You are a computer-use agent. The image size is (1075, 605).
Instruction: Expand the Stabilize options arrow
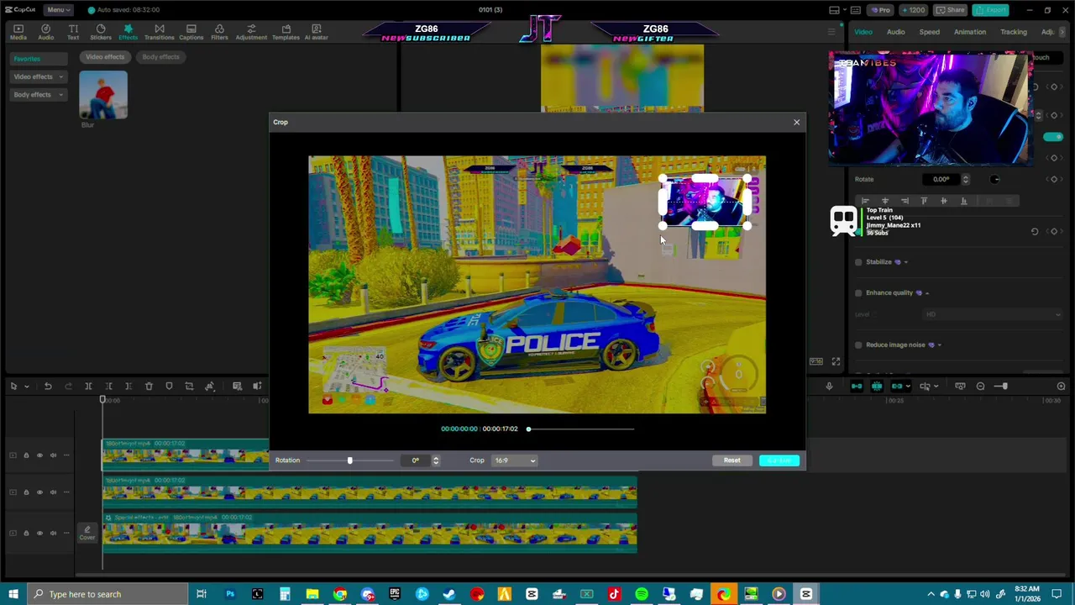[x=906, y=262]
